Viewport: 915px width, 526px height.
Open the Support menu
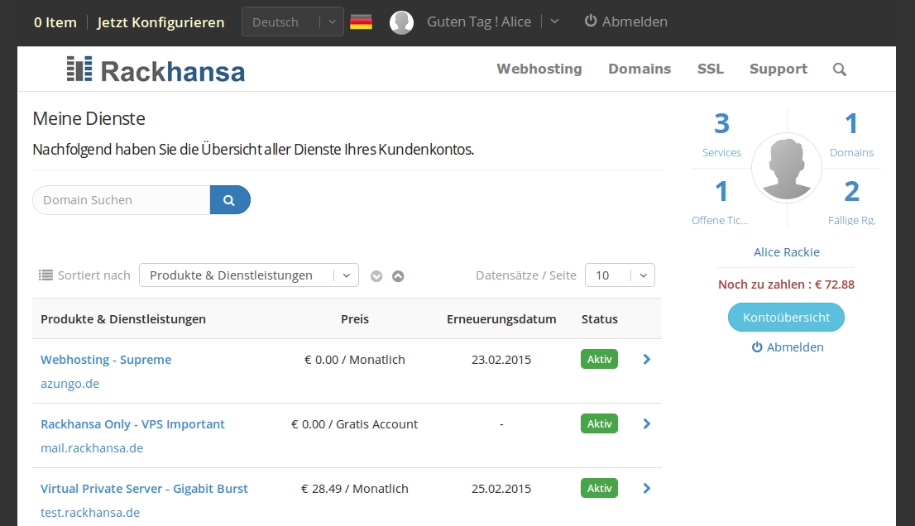point(778,69)
